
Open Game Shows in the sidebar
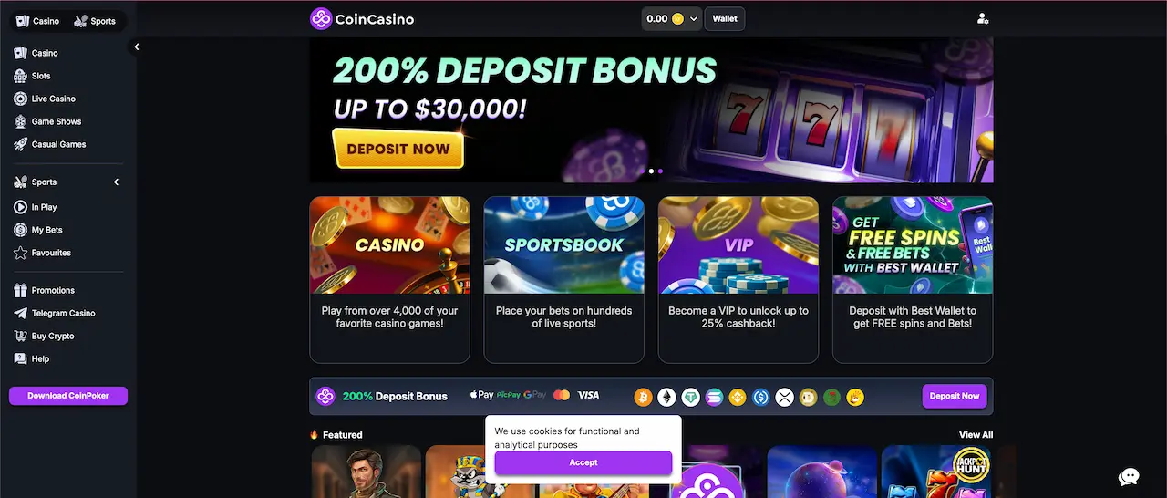pos(56,121)
